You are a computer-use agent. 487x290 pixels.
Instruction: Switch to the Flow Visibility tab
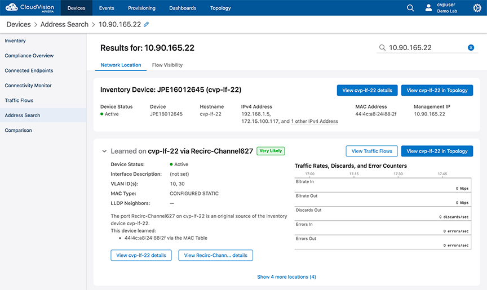[167, 65]
